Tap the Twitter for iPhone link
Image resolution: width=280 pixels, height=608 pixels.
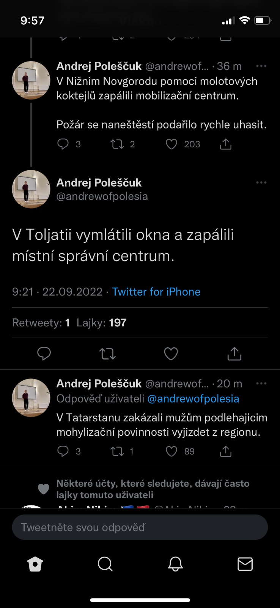(x=156, y=292)
